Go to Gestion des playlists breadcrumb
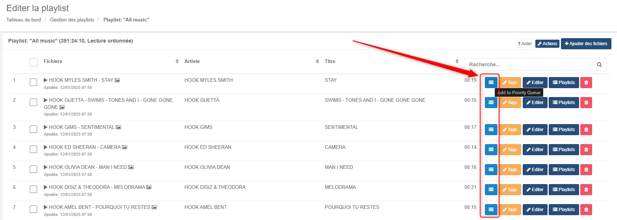617x220 pixels. pos(72,20)
